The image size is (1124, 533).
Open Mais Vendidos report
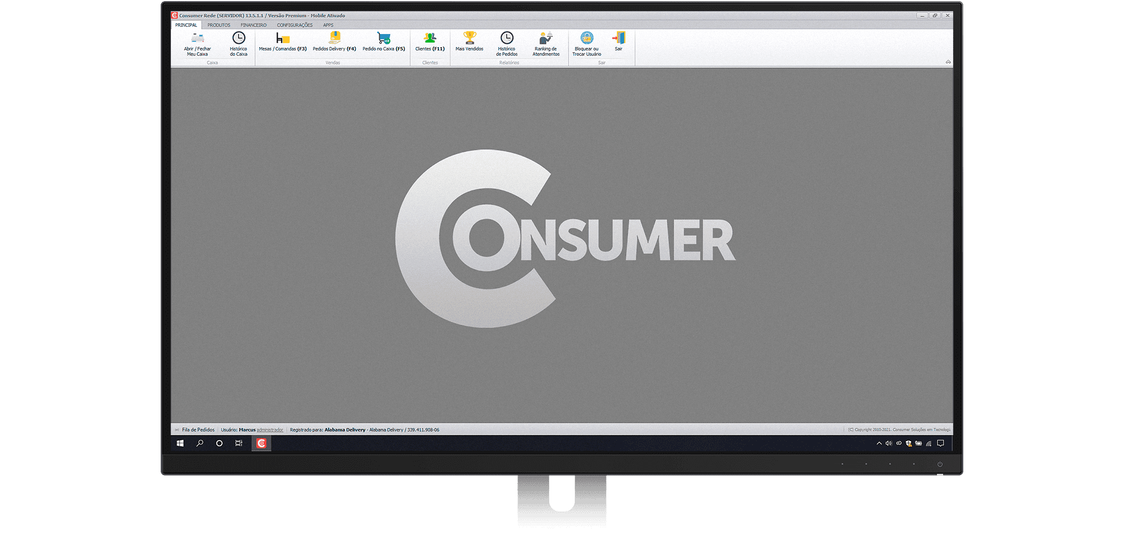pos(469,41)
